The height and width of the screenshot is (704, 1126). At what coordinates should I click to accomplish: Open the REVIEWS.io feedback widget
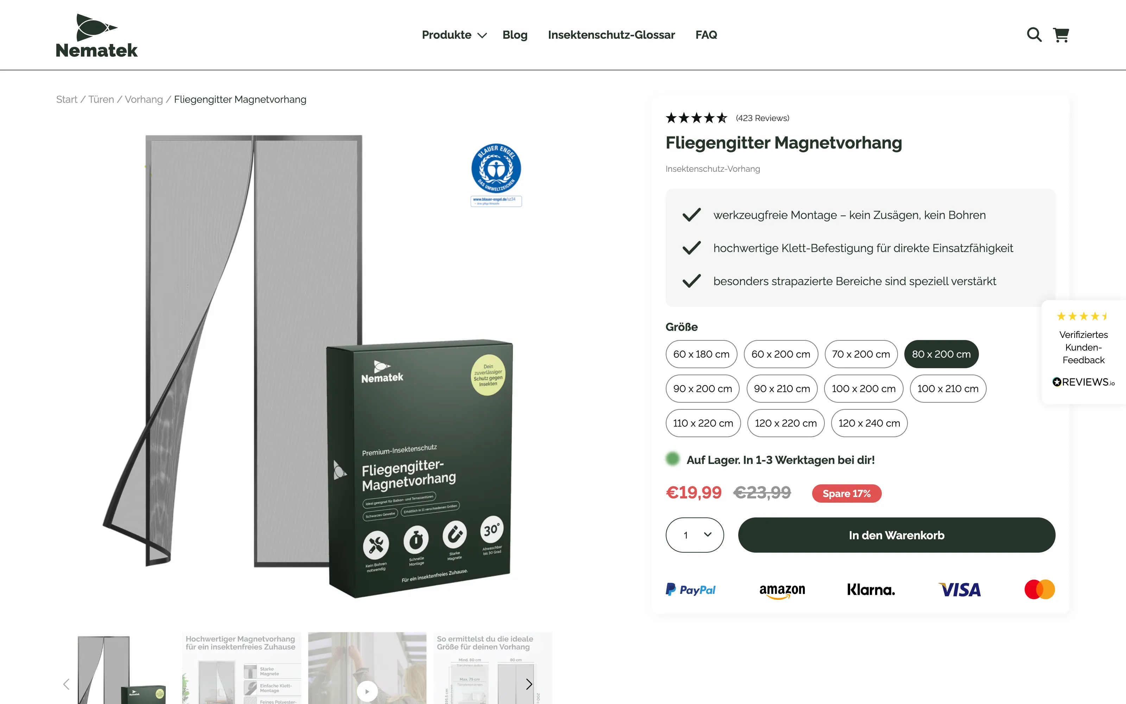(1083, 352)
